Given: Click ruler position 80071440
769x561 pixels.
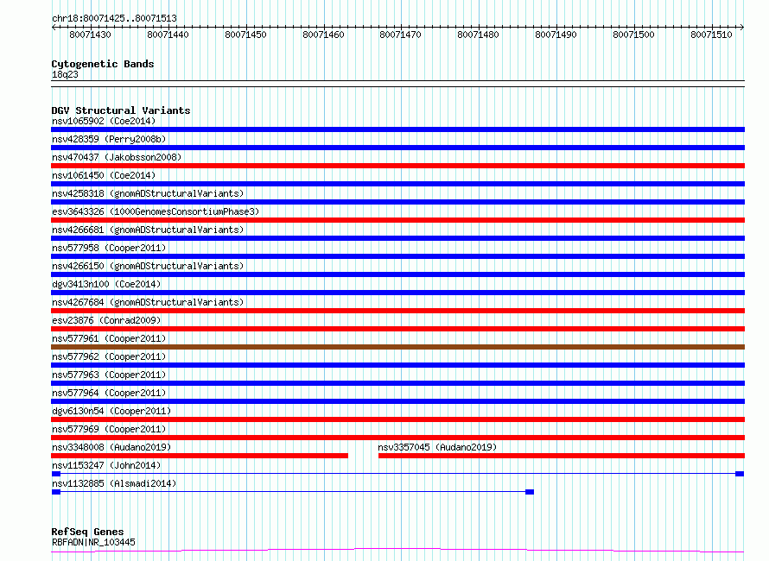Looking at the screenshot, I should tap(168, 35).
